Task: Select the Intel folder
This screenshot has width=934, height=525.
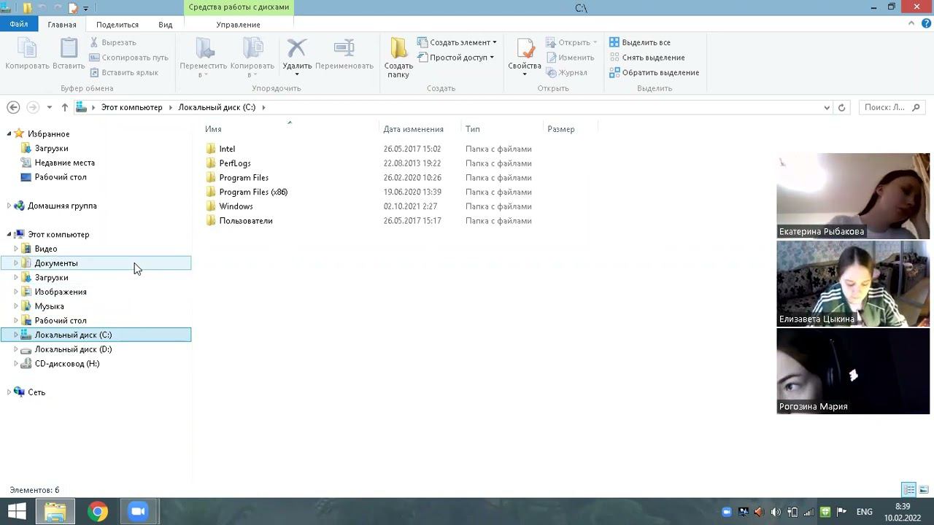Action: coord(227,149)
